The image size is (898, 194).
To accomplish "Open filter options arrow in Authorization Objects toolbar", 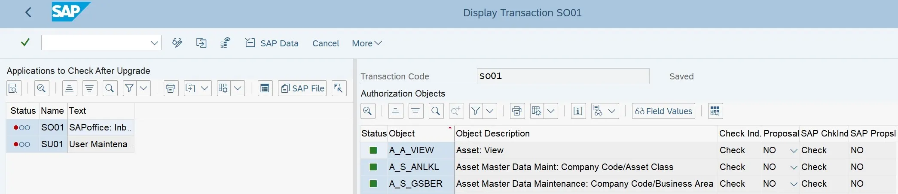I will tap(490, 111).
